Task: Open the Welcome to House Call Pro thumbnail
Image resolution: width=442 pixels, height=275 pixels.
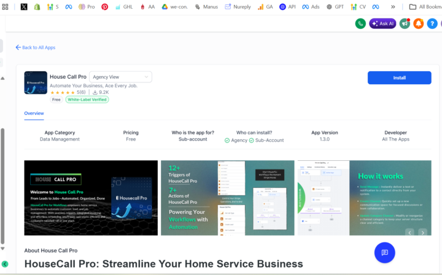Action: pyautogui.click(x=91, y=198)
